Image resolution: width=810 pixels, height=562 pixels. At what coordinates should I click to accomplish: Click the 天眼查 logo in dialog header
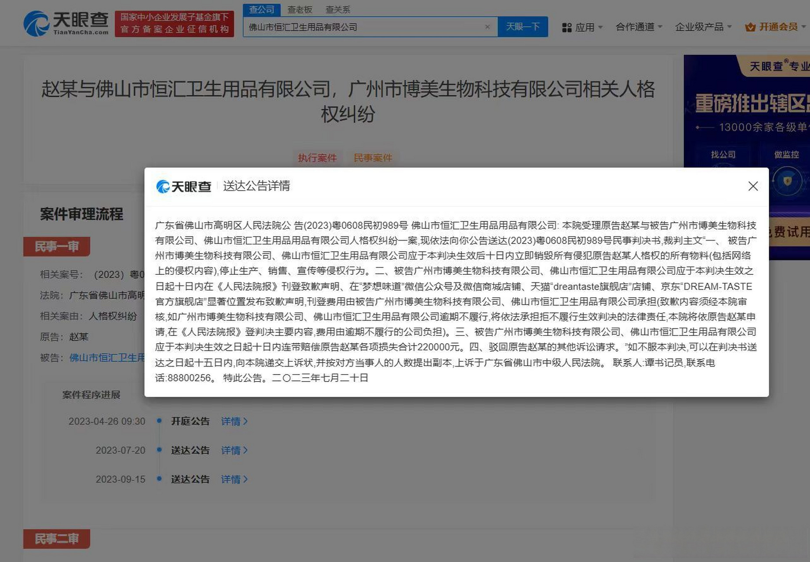coord(184,186)
